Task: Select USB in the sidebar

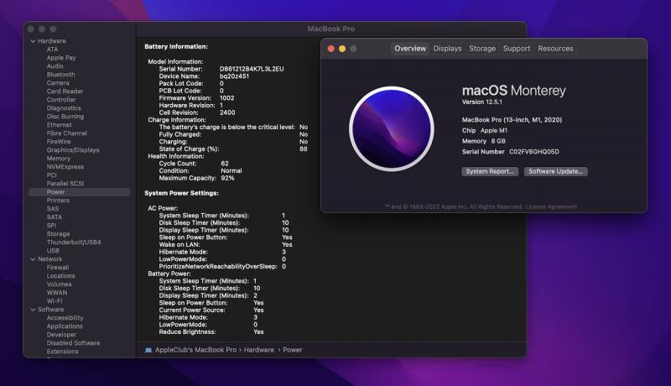Action: (x=53, y=251)
